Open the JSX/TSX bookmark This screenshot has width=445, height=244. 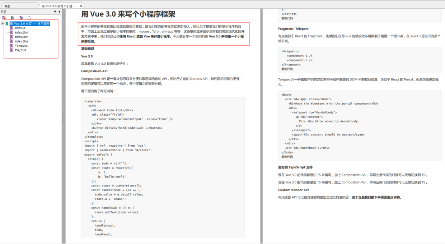pos(20,50)
